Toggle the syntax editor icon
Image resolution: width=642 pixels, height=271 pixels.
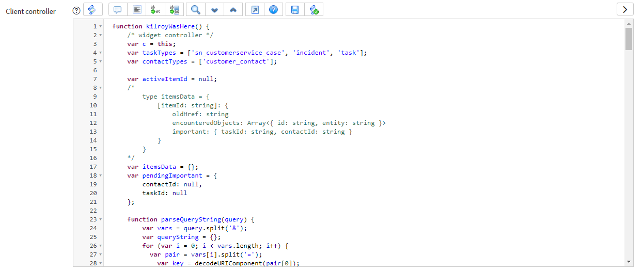pyautogui.click(x=92, y=9)
